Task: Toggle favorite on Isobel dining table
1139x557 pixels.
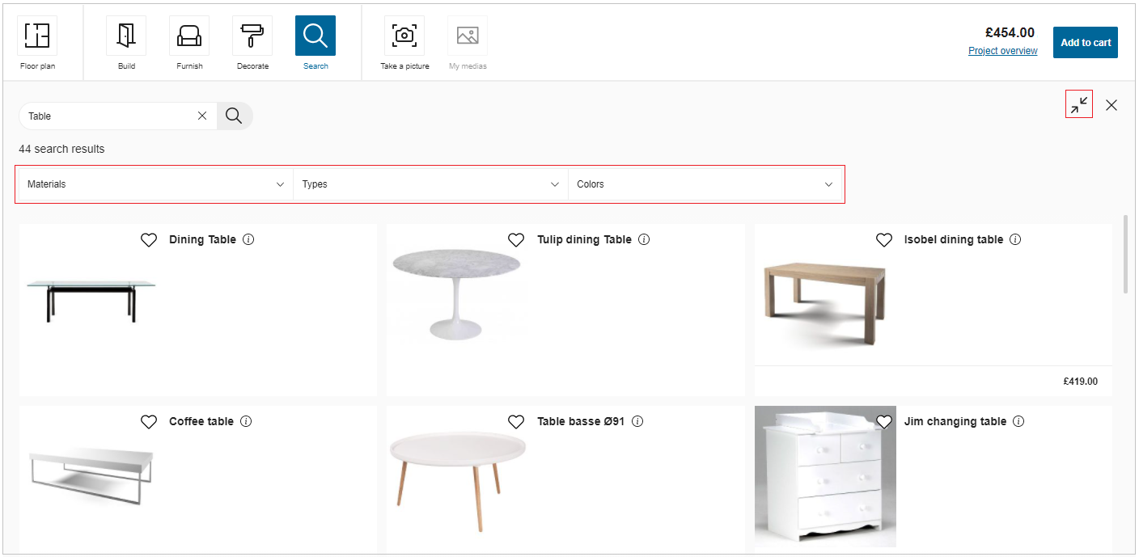Action: coord(884,240)
